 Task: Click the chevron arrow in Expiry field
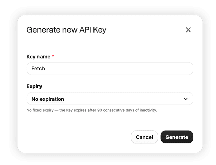coord(186,99)
